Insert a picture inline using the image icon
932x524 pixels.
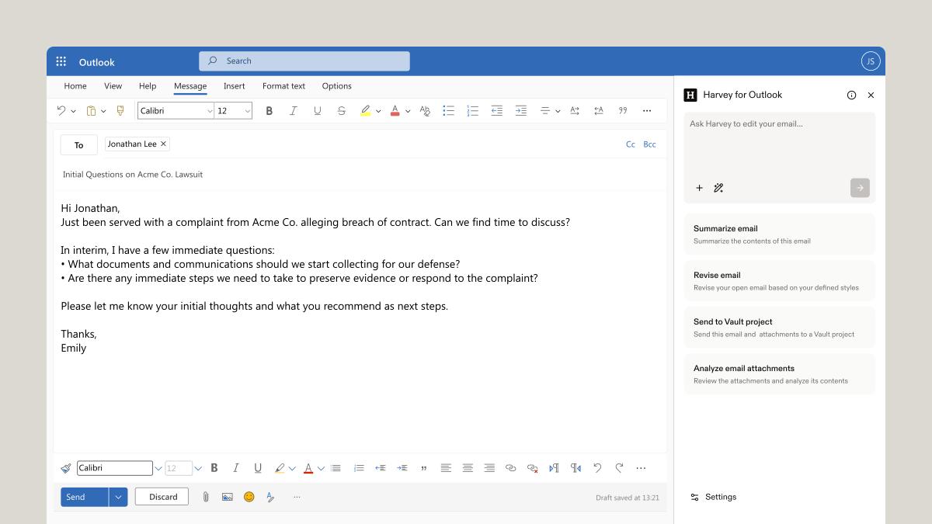227,497
